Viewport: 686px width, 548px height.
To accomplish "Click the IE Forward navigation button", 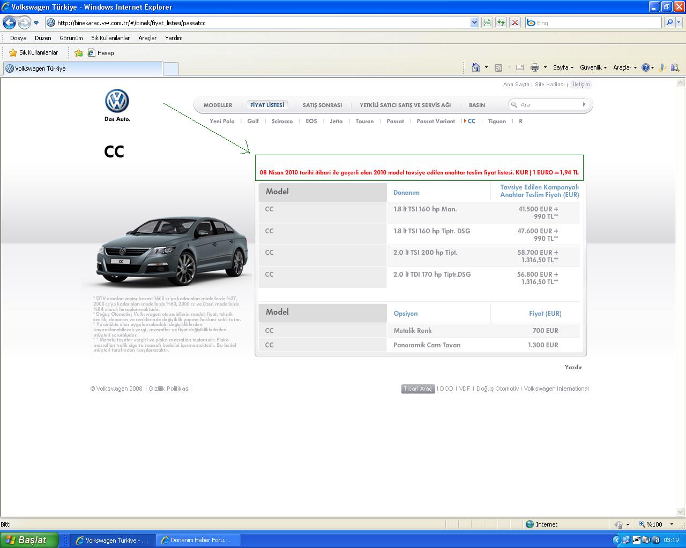I will click(24, 22).
